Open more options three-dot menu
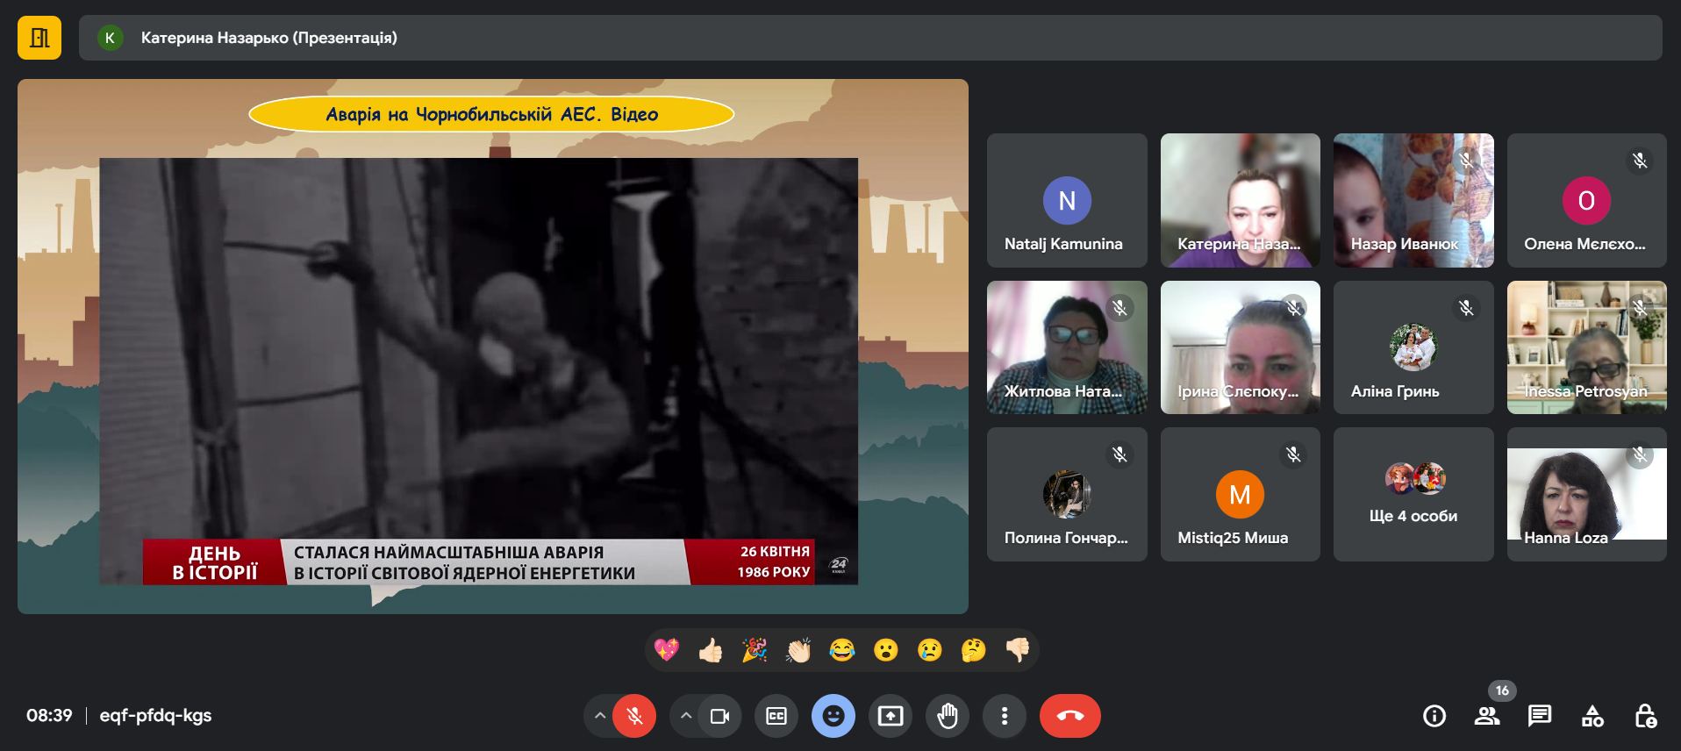 1005,716
